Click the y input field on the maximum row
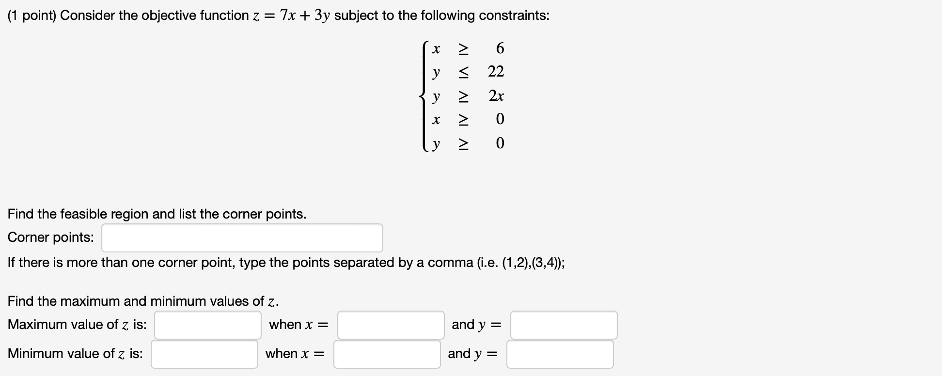The width and height of the screenshot is (942, 376). tap(563, 325)
